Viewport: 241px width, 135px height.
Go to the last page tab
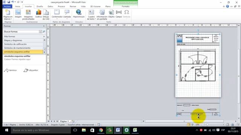57,121
